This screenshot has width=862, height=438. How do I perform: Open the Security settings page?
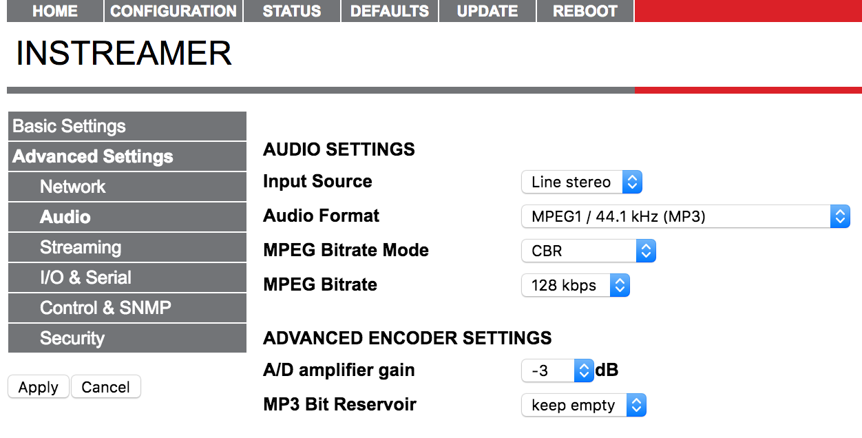pyautogui.click(x=127, y=338)
